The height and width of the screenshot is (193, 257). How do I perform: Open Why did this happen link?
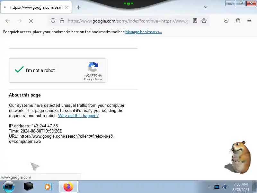point(78,116)
